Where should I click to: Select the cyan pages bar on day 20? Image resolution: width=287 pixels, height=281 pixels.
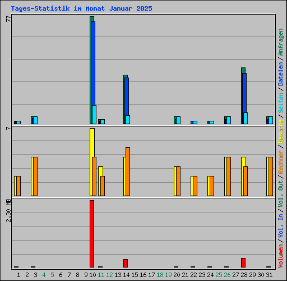click(x=178, y=120)
